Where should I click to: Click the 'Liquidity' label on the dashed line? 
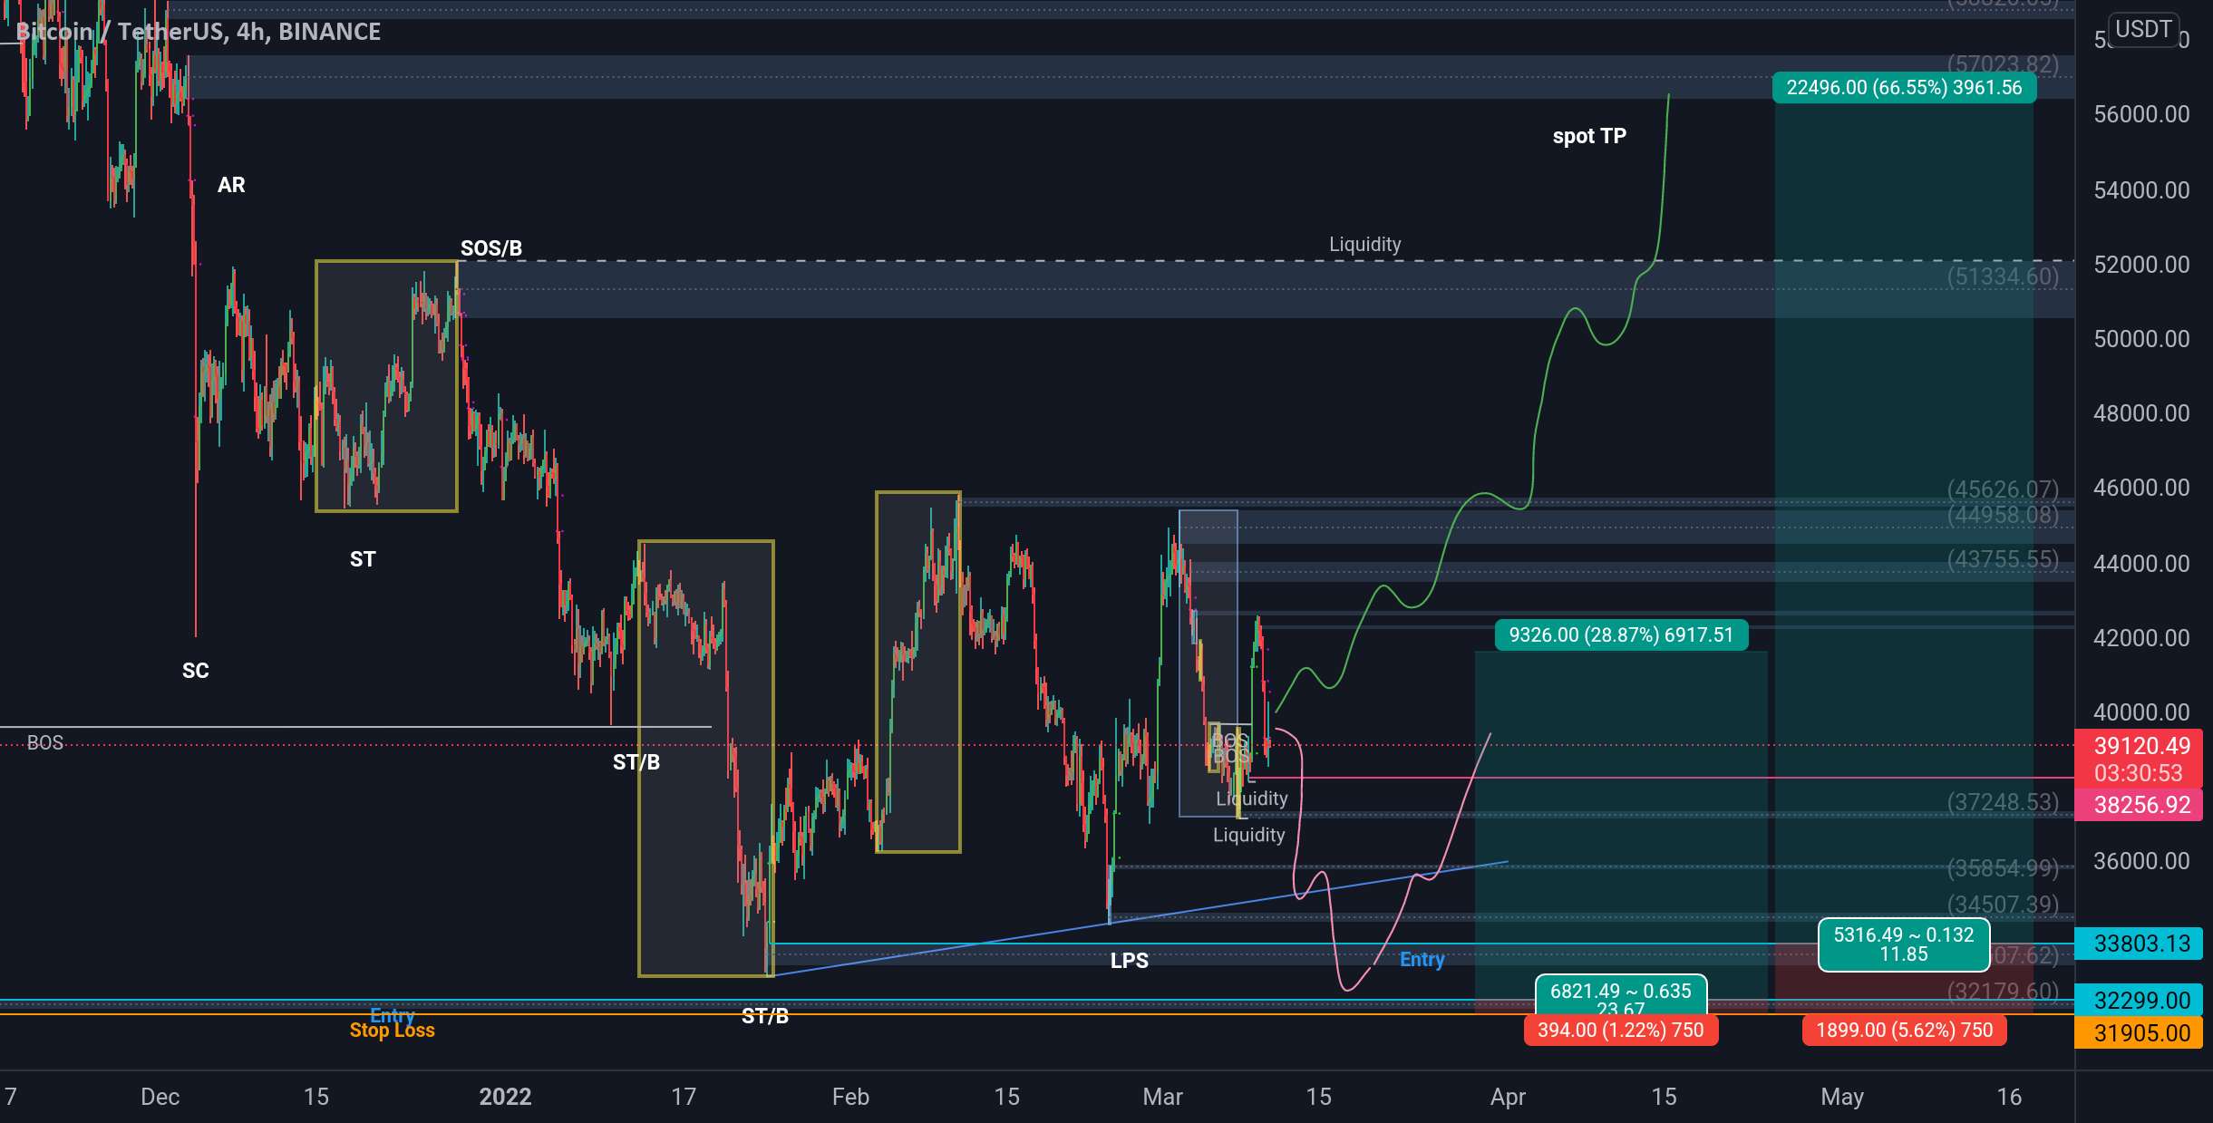[1365, 245]
